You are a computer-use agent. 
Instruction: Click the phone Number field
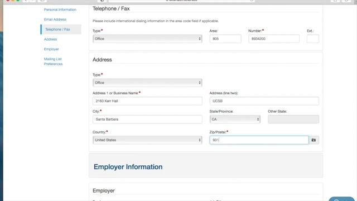(x=274, y=39)
